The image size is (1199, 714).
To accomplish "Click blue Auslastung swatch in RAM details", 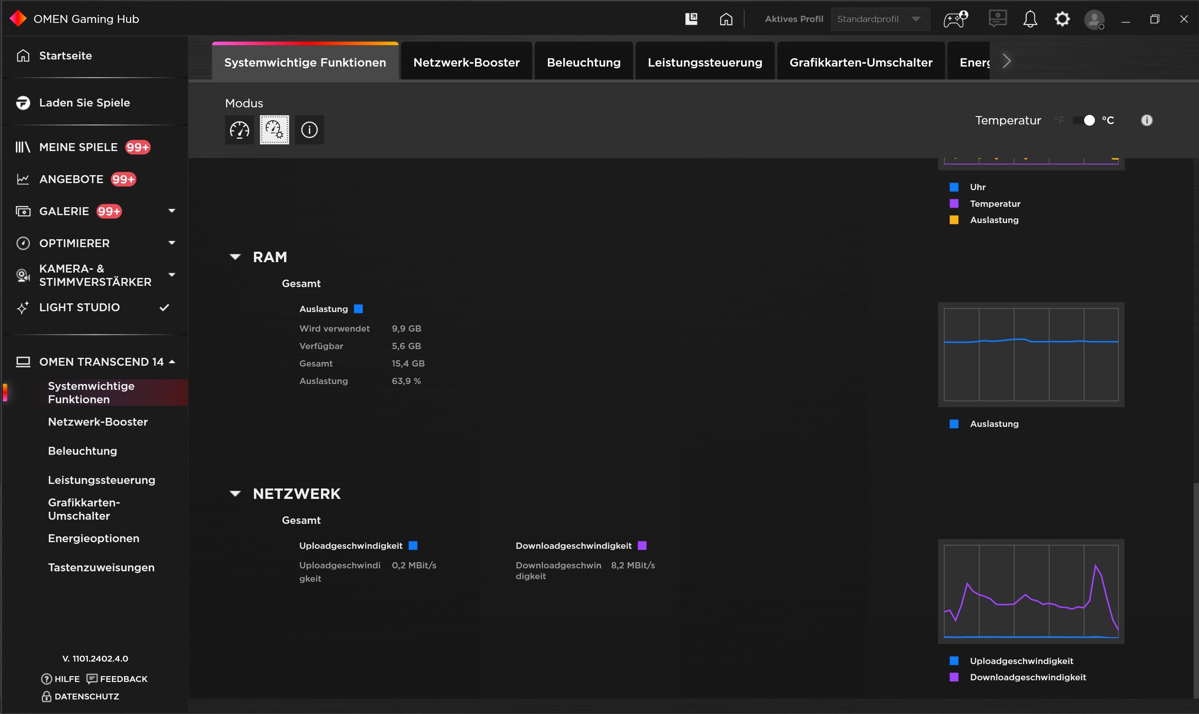I will point(358,309).
